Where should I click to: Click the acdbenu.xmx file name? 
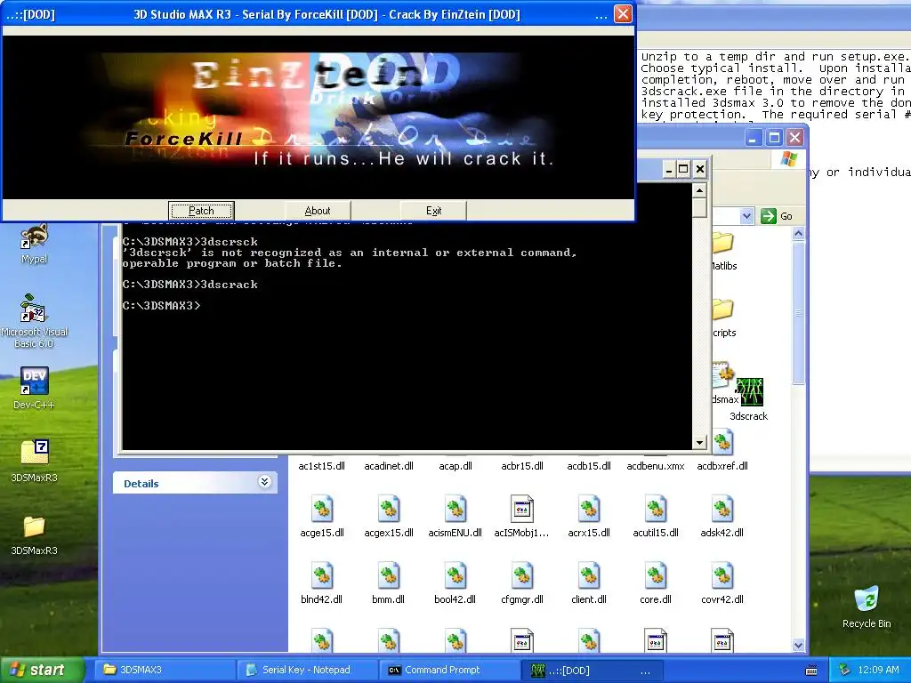pos(656,466)
